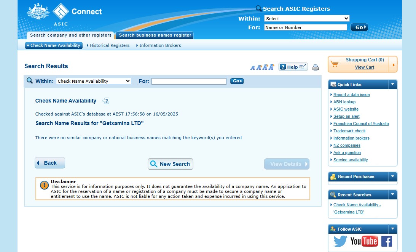Click the Quick Links panel icon
Screen dimensions: 416x252
(333, 85)
